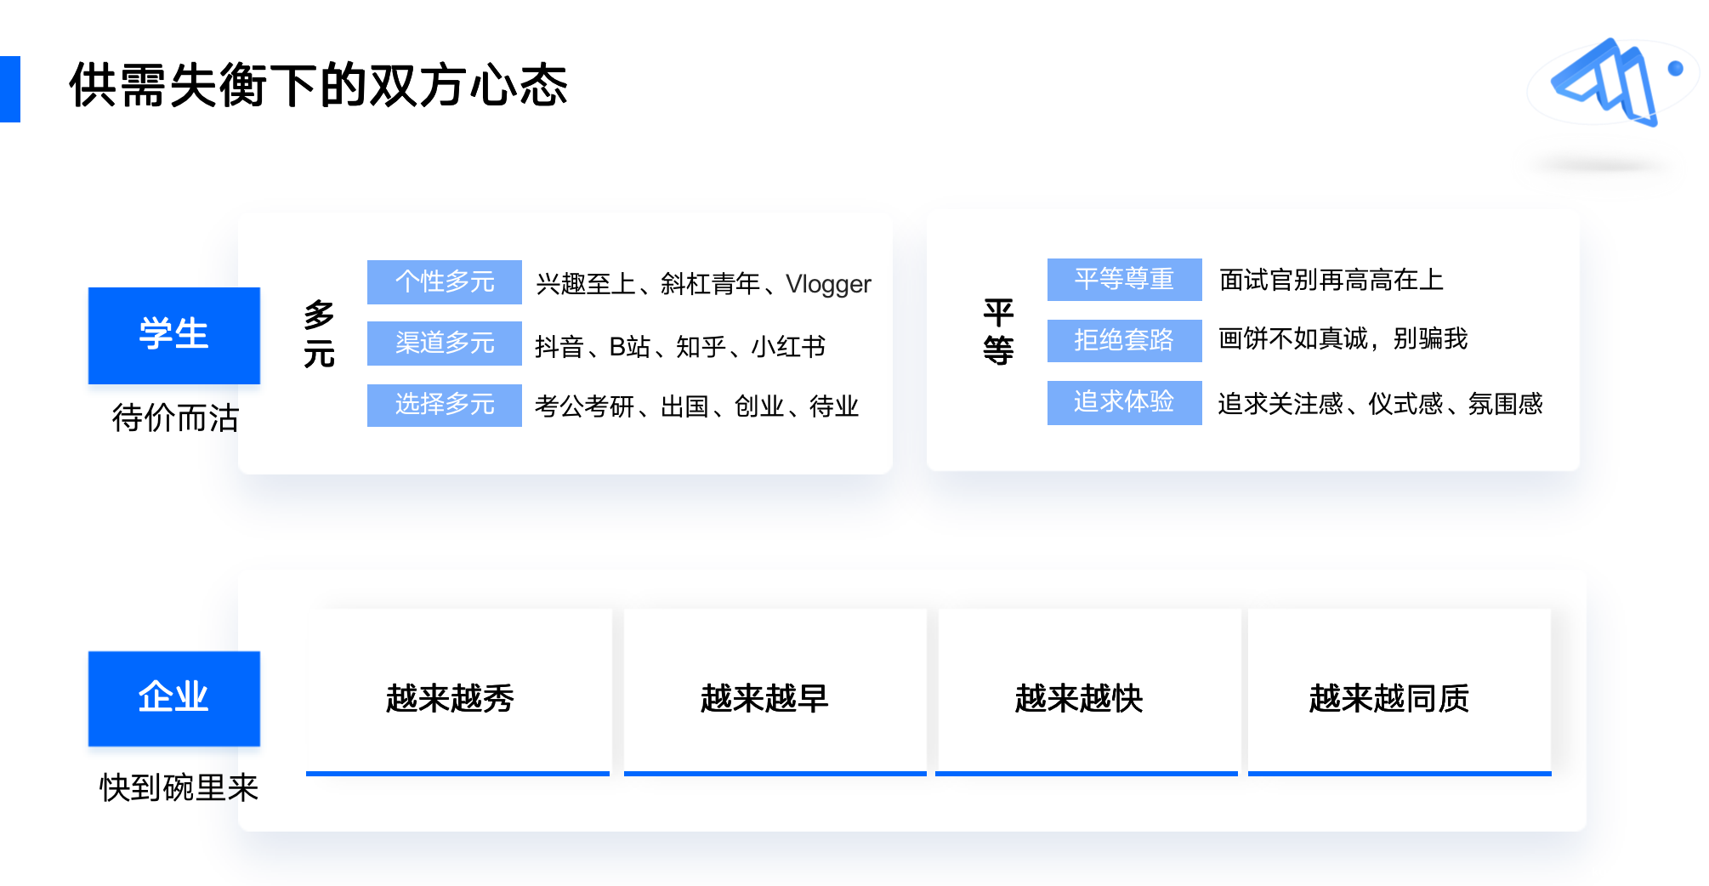
Task: Click the 平等尊重 tag
Action: click(1124, 279)
